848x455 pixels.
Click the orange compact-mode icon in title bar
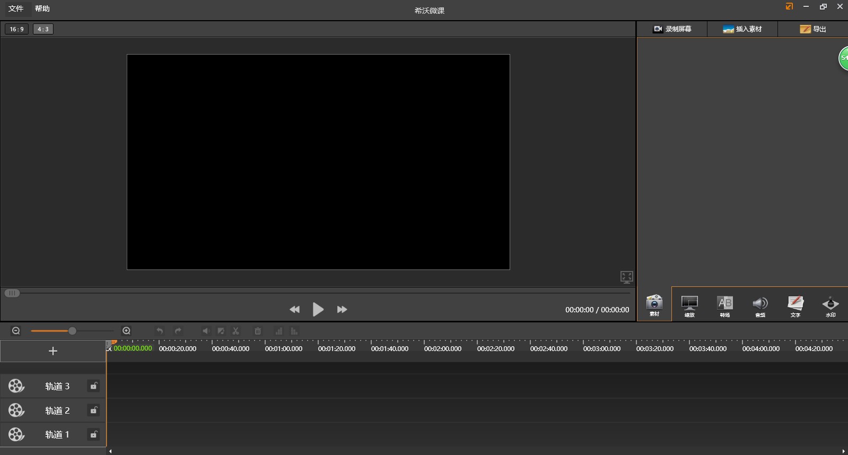[x=789, y=6]
